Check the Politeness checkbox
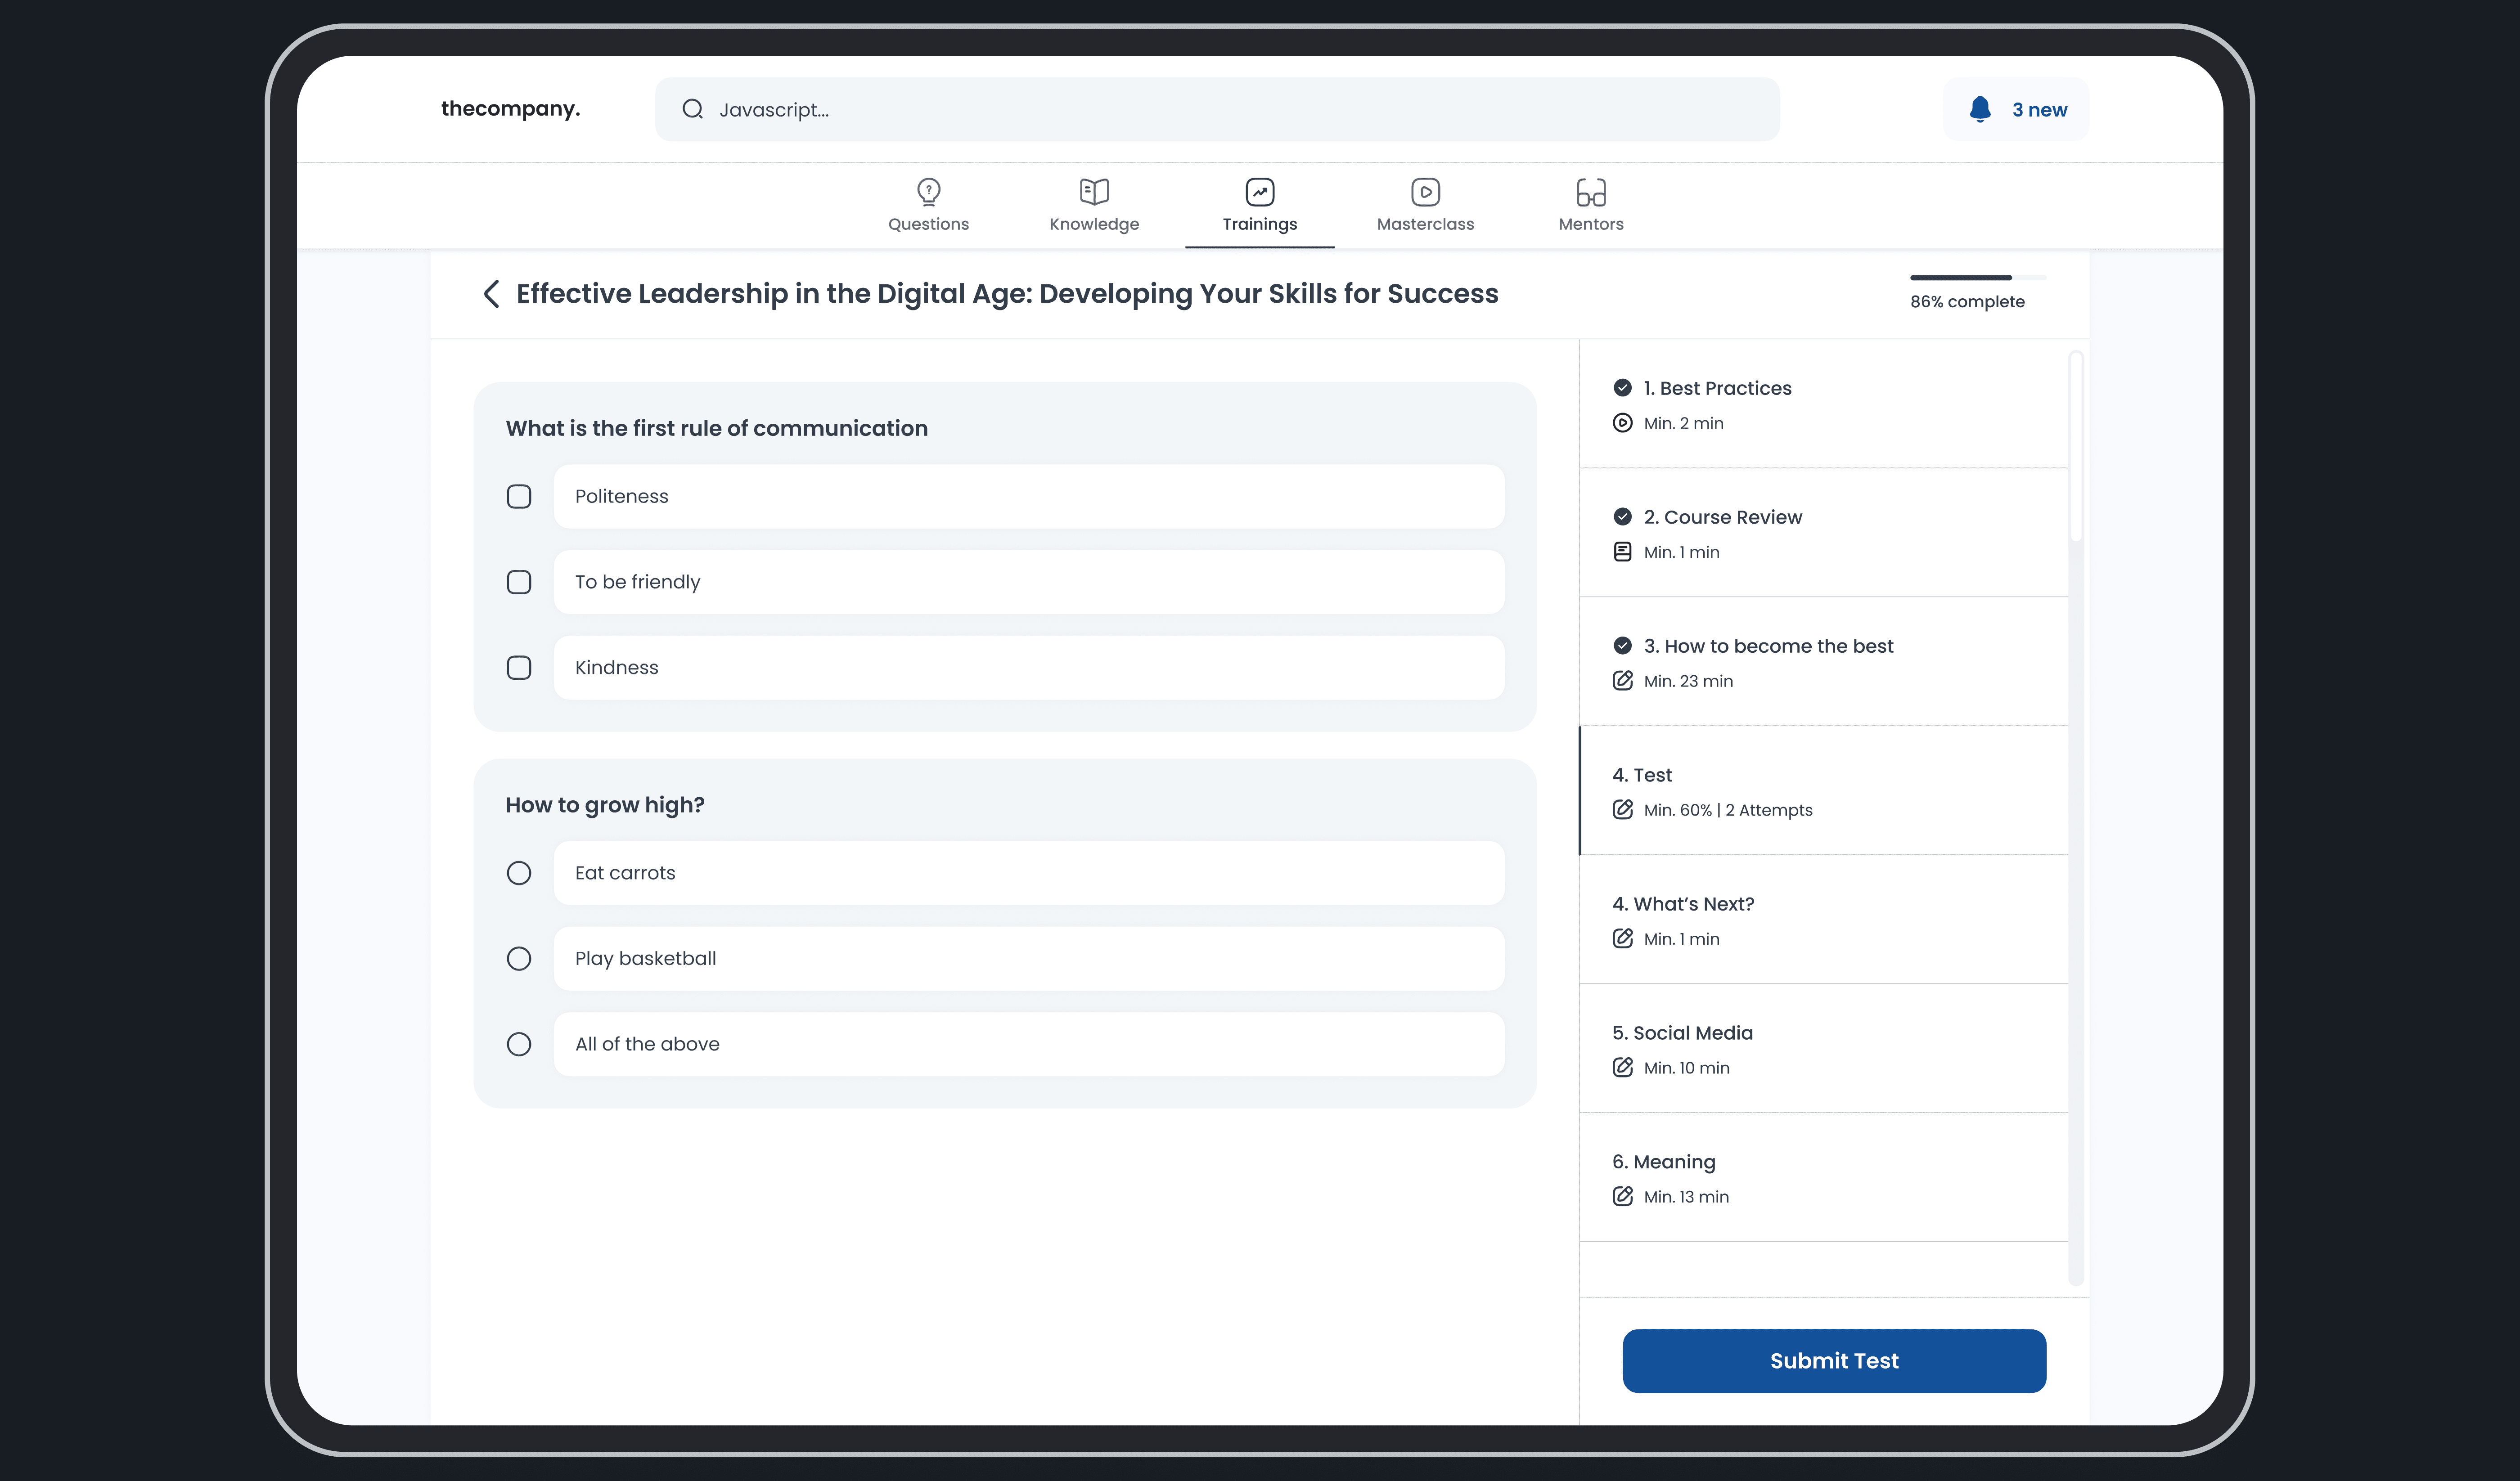The width and height of the screenshot is (2520, 1481). [519, 496]
